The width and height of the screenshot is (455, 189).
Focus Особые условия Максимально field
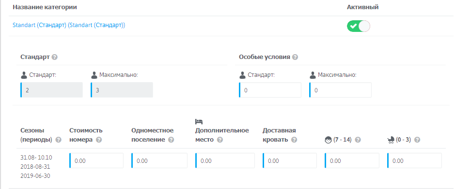click(x=340, y=90)
